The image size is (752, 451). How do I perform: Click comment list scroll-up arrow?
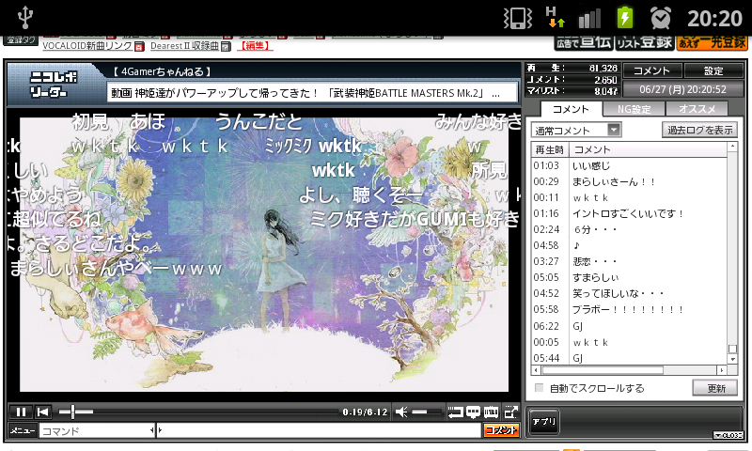(x=732, y=148)
